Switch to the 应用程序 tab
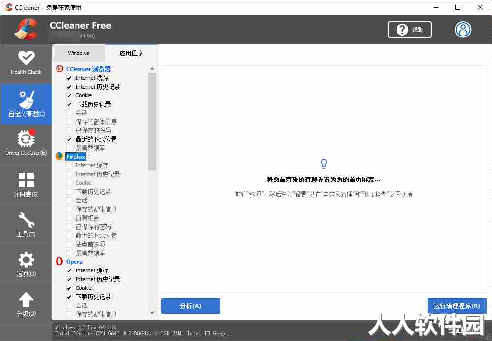 point(132,53)
